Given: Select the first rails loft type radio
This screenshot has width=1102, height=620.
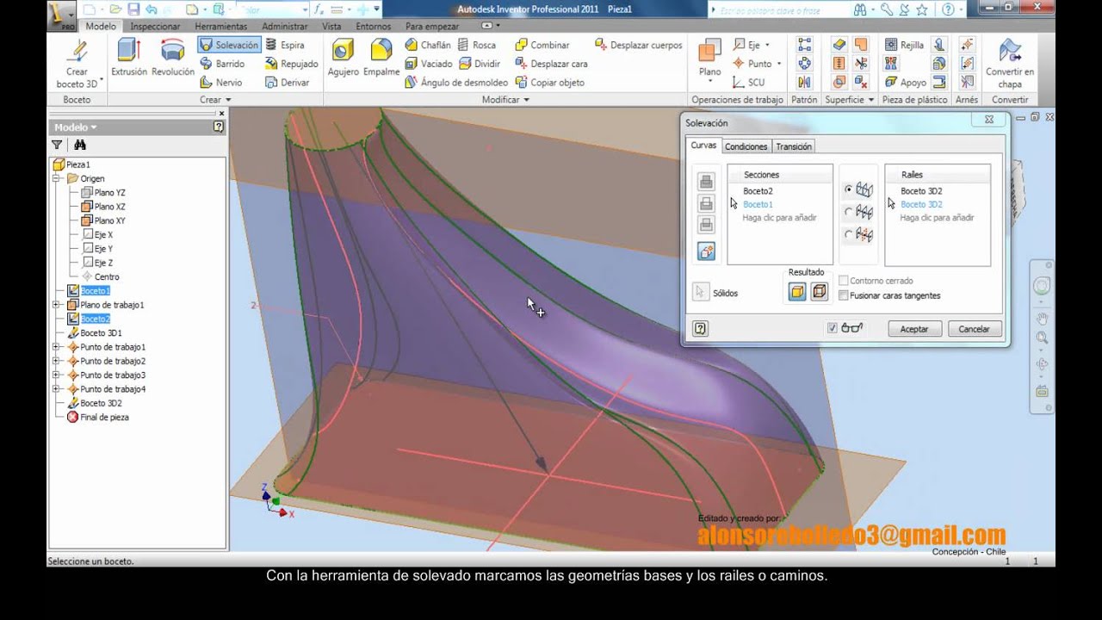Looking at the screenshot, I should point(849,189).
